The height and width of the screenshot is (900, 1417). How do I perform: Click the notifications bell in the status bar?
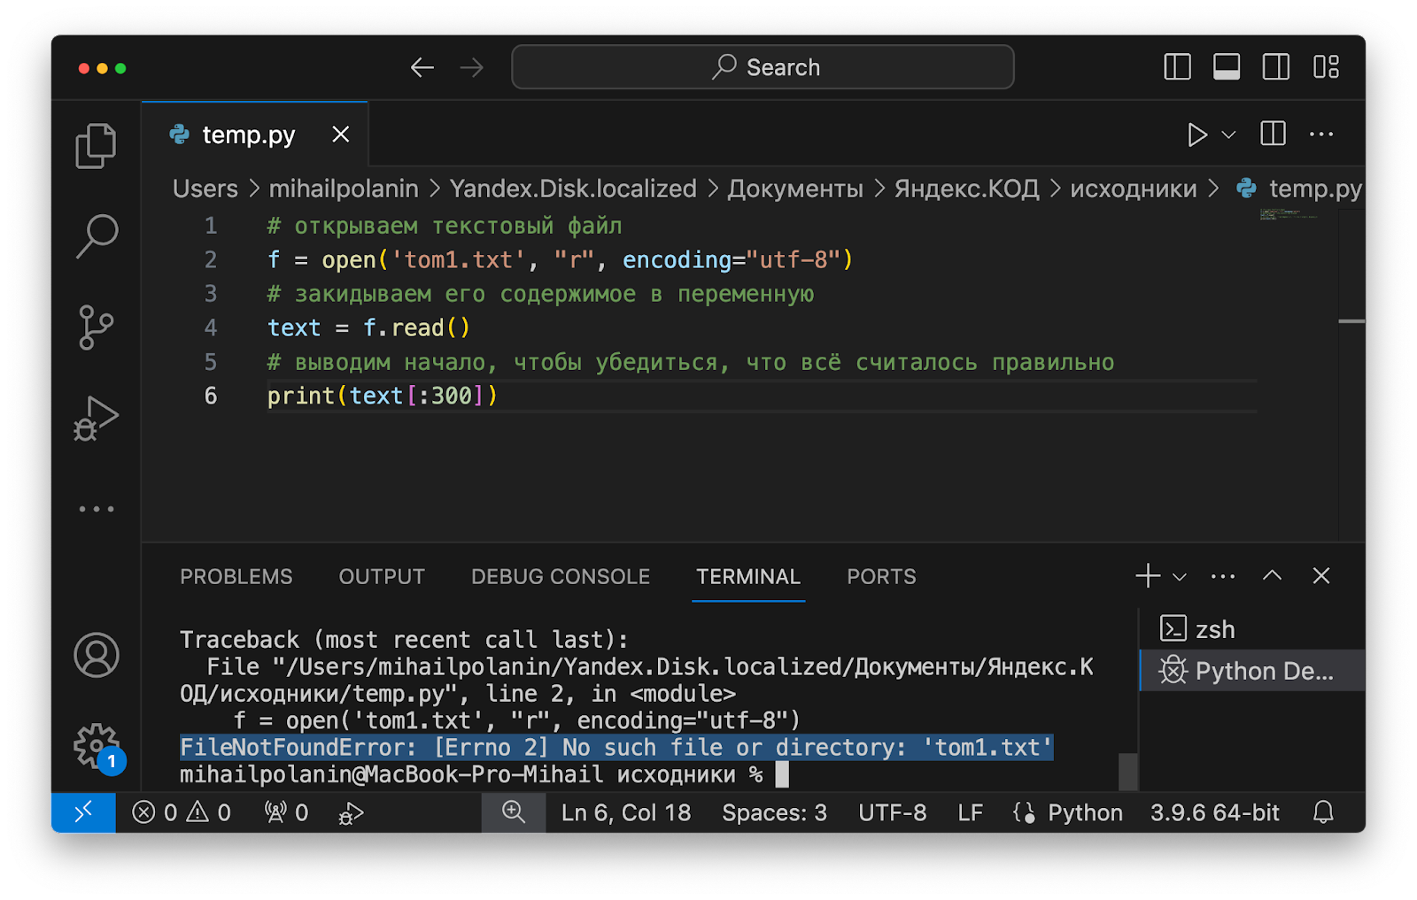[1323, 812]
